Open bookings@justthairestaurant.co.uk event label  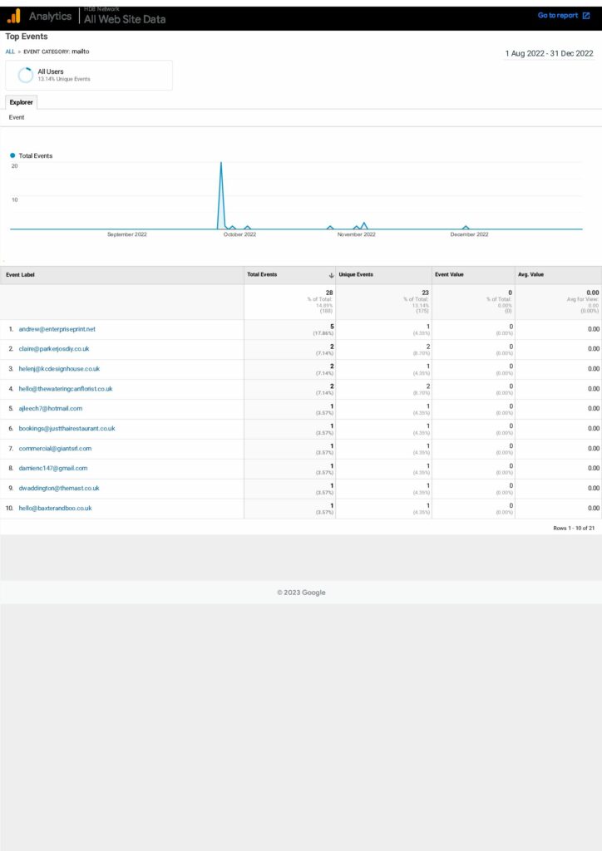(x=67, y=429)
